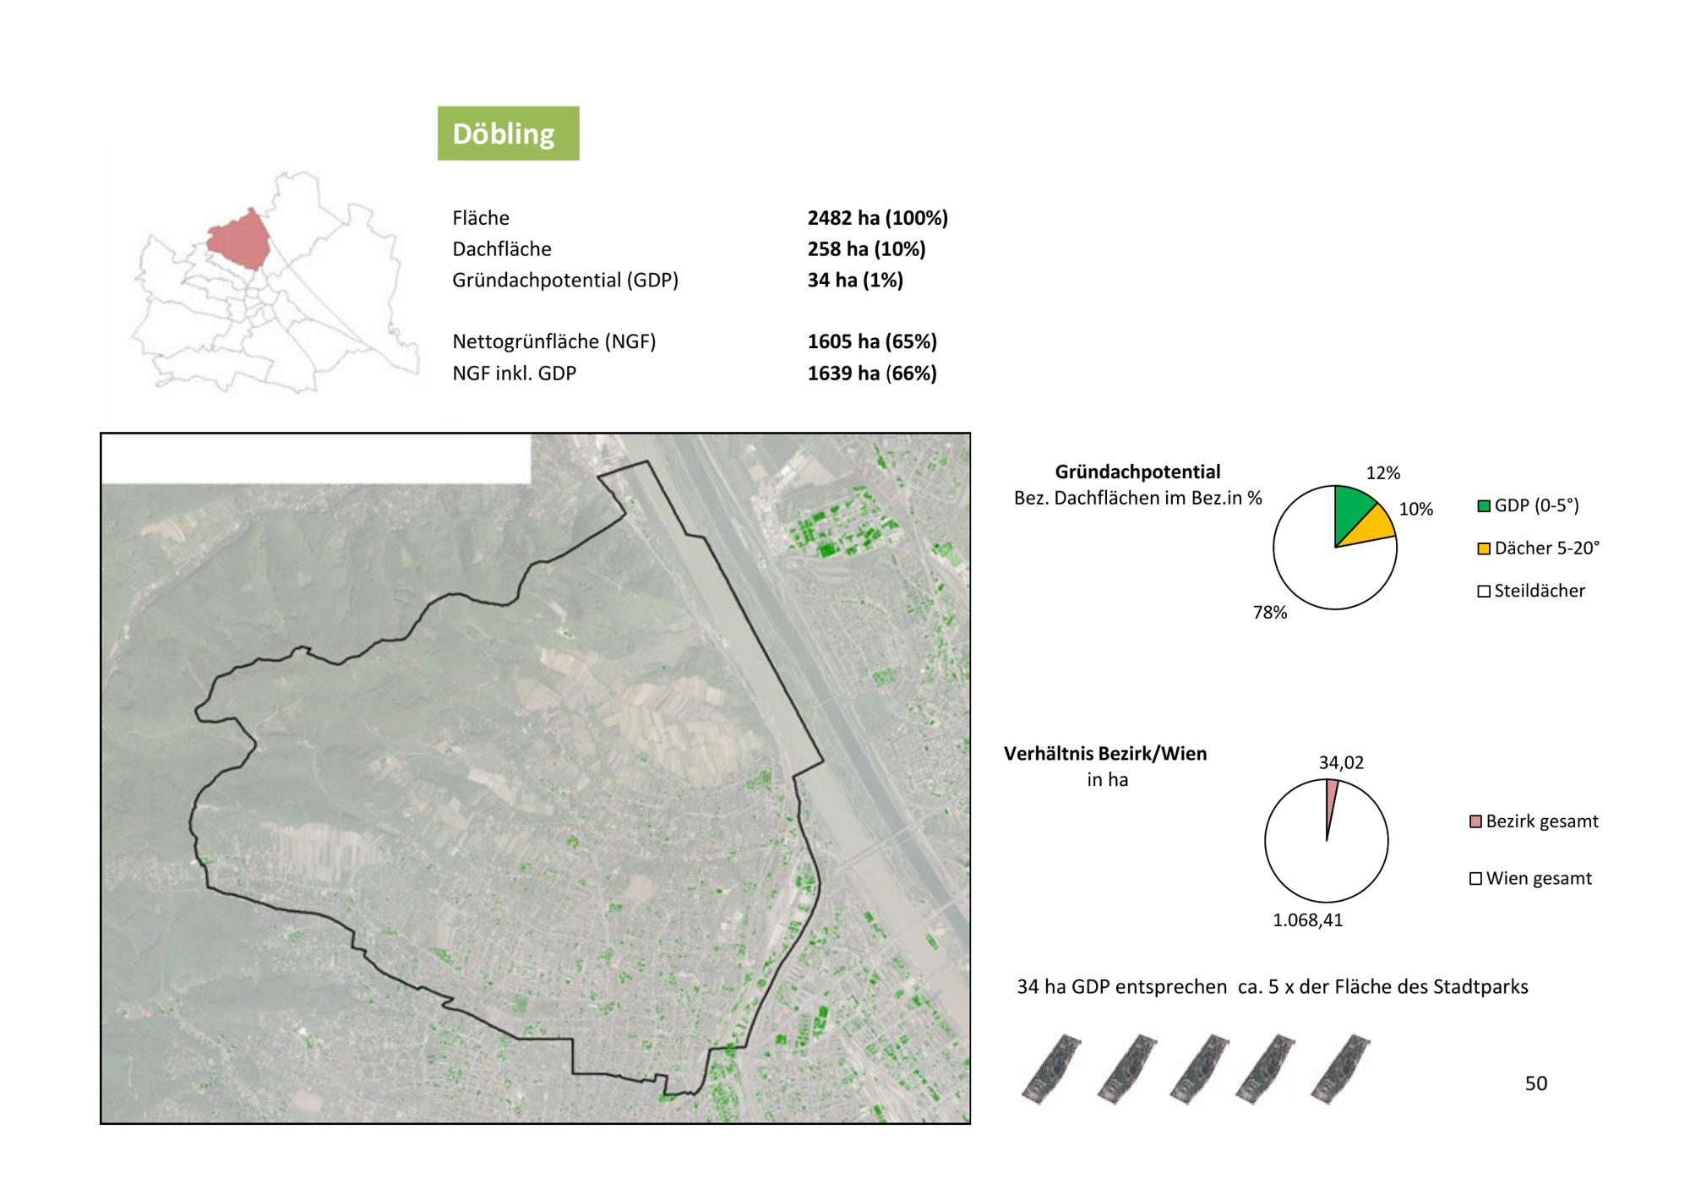Click the green 12% pie slice
This screenshot has width=1690, height=1195.
point(1352,511)
